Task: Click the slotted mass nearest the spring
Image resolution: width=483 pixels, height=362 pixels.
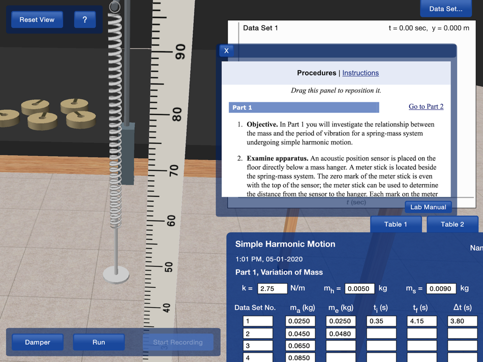Action: [81, 119]
